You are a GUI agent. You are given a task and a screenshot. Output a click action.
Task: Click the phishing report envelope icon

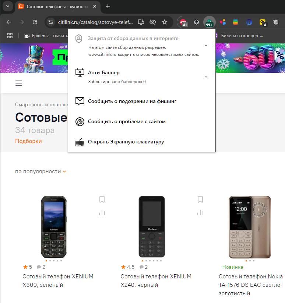[80, 101]
